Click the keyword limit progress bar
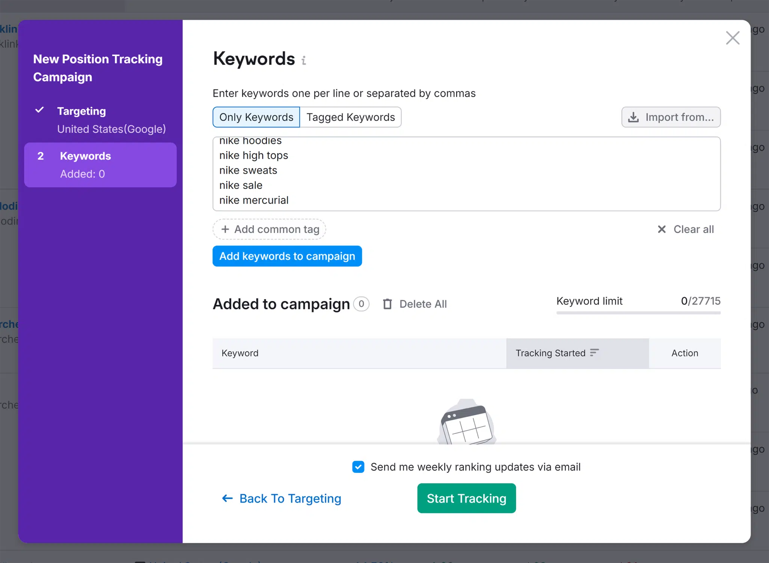The image size is (769, 563). click(638, 313)
